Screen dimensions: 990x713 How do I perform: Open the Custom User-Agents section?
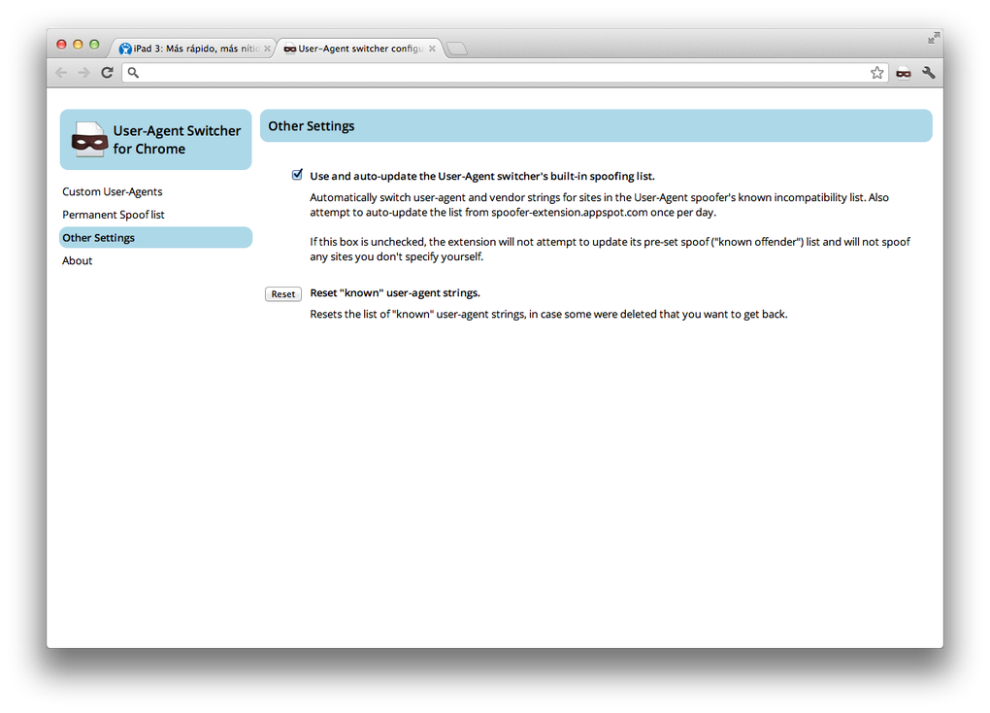pyautogui.click(x=113, y=191)
